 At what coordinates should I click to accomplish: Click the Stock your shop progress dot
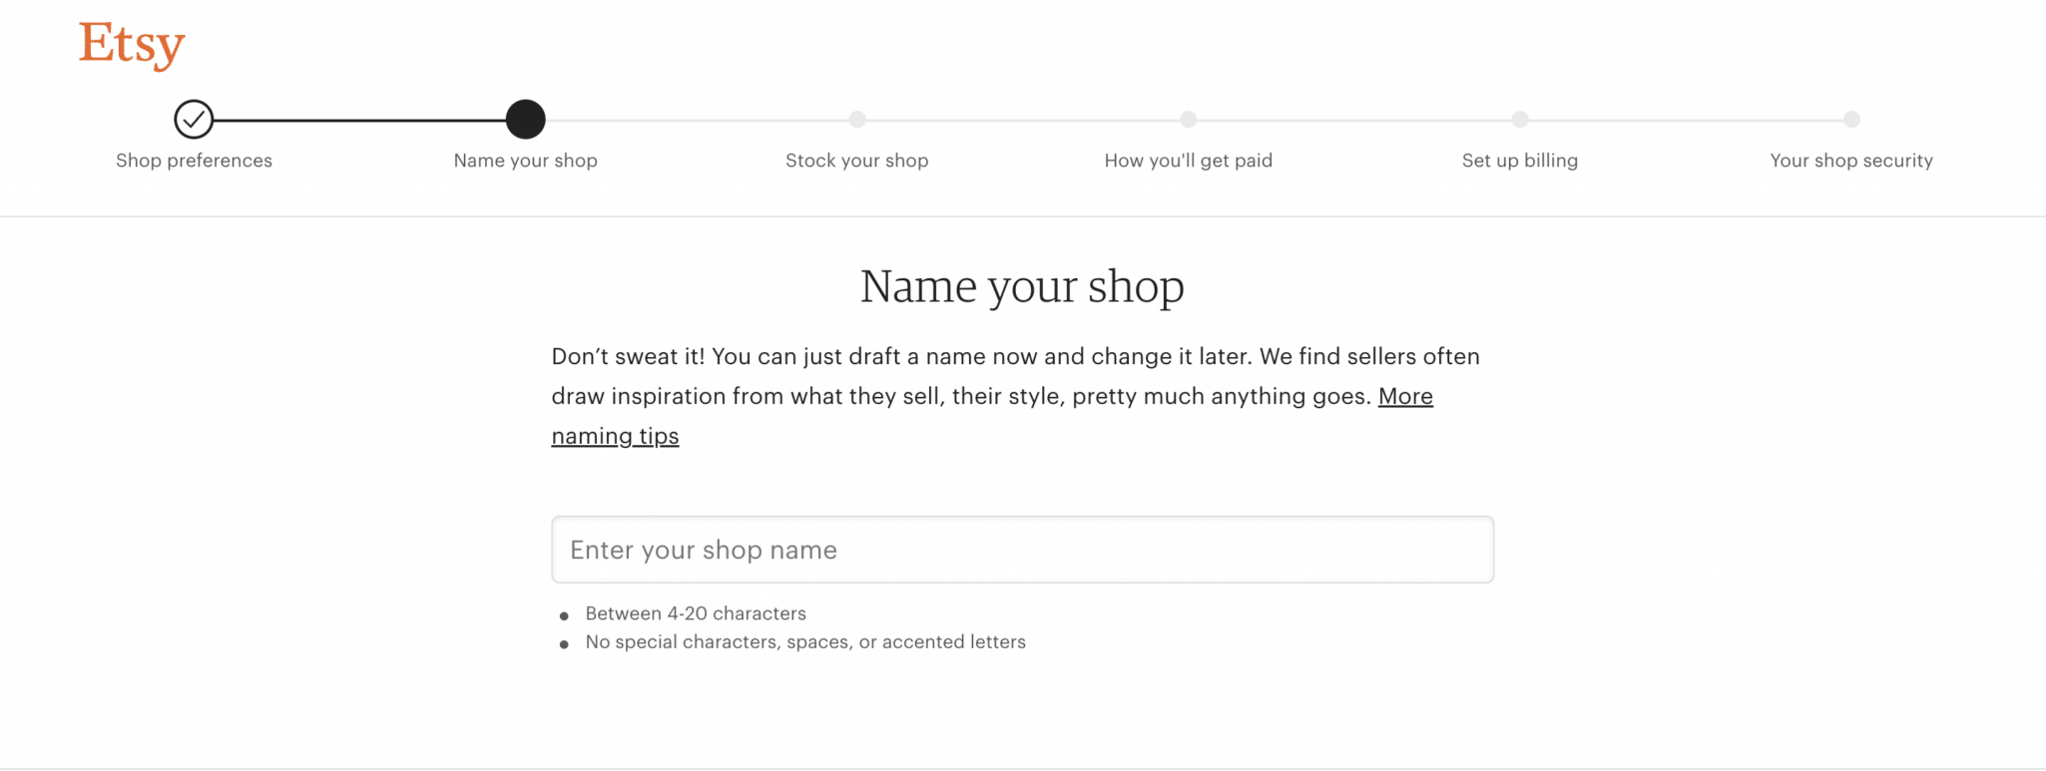[x=857, y=119]
